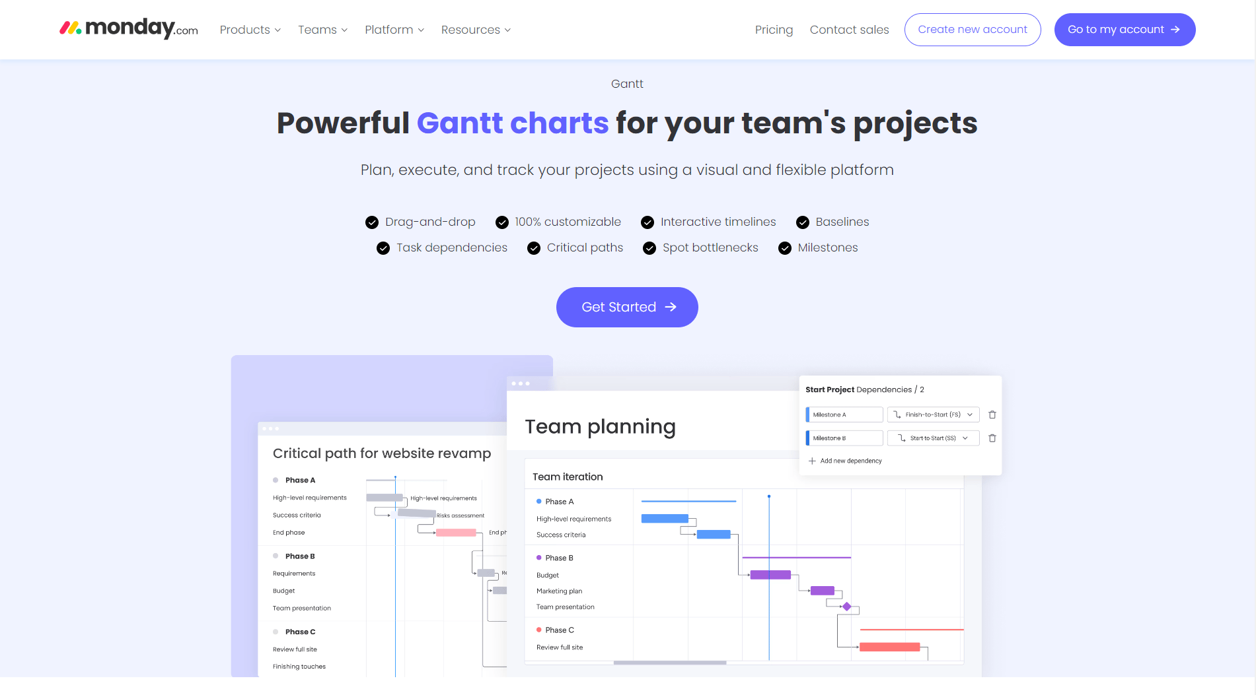Click the checkmark next to Baselines
Image resolution: width=1256 pixels, height=695 pixels.
[x=803, y=222]
